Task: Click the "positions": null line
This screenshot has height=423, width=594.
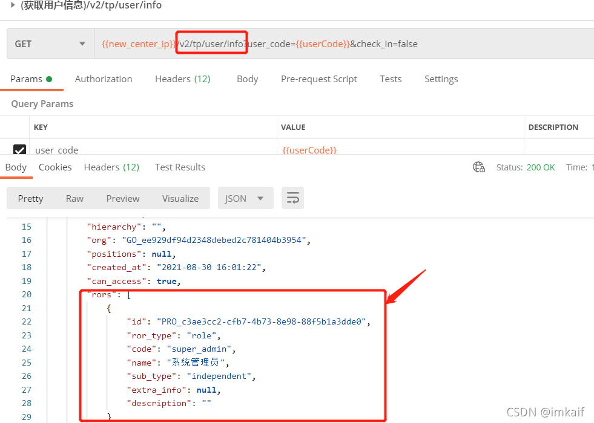Action: click(x=131, y=254)
